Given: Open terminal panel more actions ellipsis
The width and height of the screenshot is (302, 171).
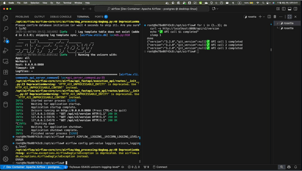Looking at the screenshot, I should (x=280, y=17).
